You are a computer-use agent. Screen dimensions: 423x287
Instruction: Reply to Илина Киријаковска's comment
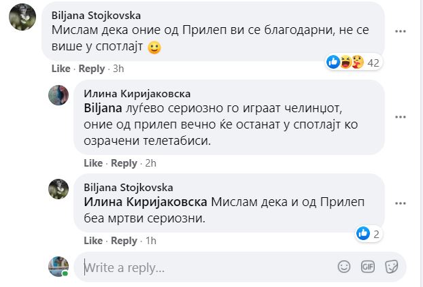[124, 163]
